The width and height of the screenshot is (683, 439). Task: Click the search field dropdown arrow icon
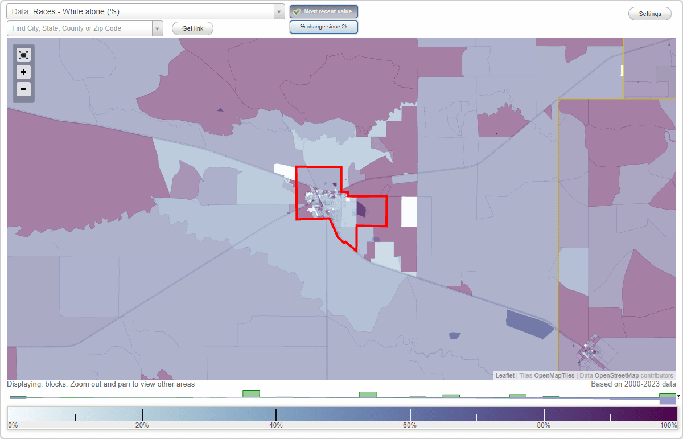click(x=157, y=28)
